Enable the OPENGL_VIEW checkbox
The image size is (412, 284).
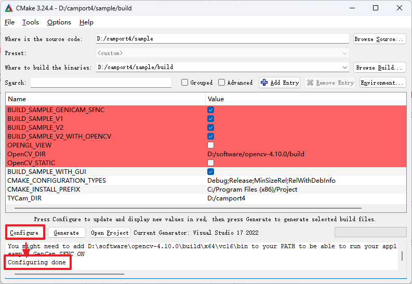tap(211, 145)
